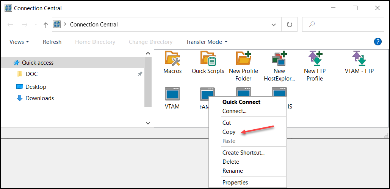
Task: Open the Macros folder icon
Action: (172, 58)
